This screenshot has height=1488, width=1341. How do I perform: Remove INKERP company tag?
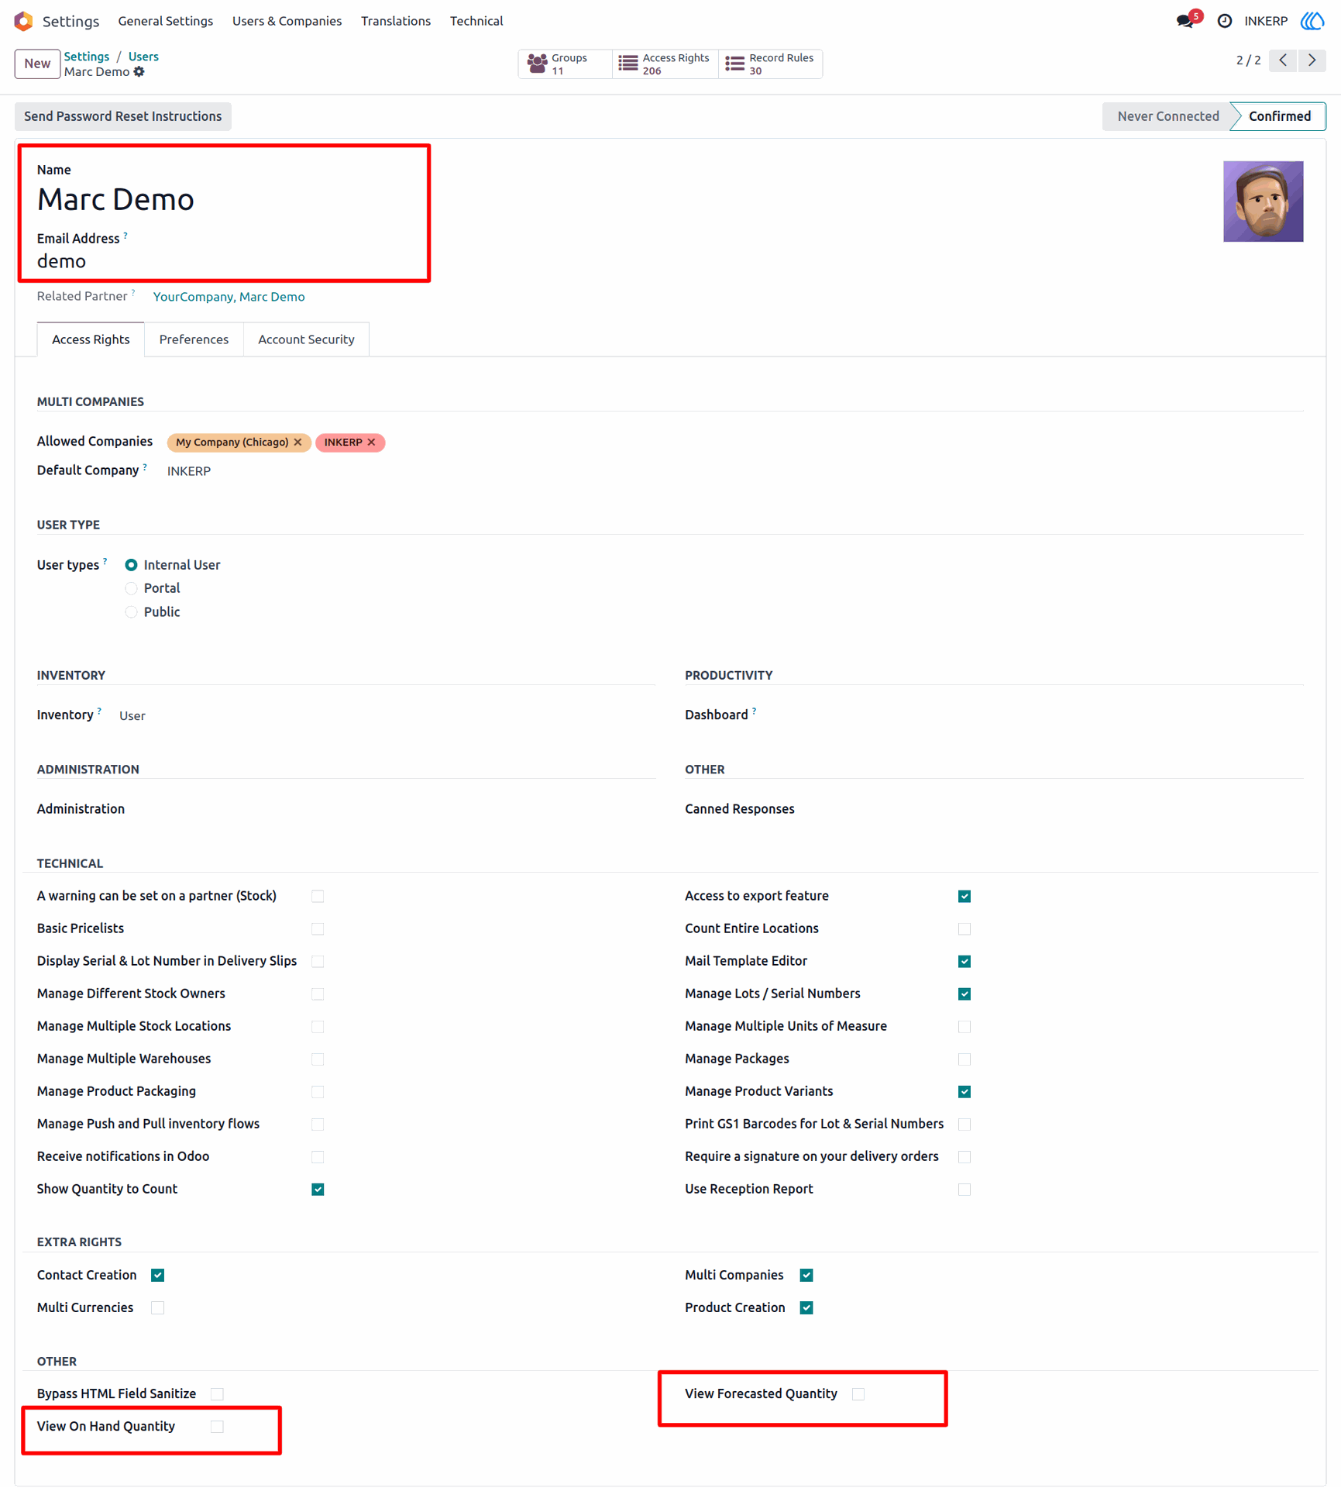[x=372, y=442]
